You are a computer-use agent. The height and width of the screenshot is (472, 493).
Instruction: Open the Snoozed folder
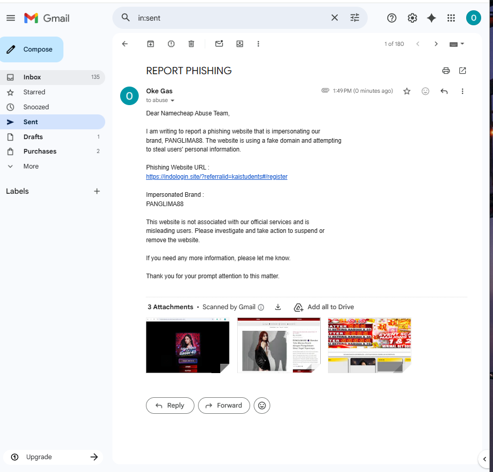pyautogui.click(x=53, y=107)
